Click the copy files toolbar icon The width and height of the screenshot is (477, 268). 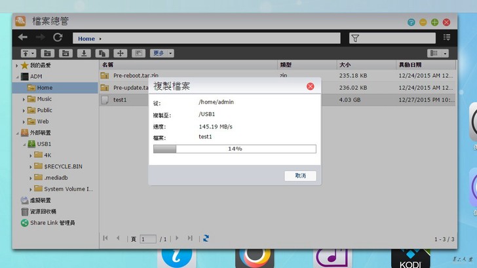tap(102, 53)
